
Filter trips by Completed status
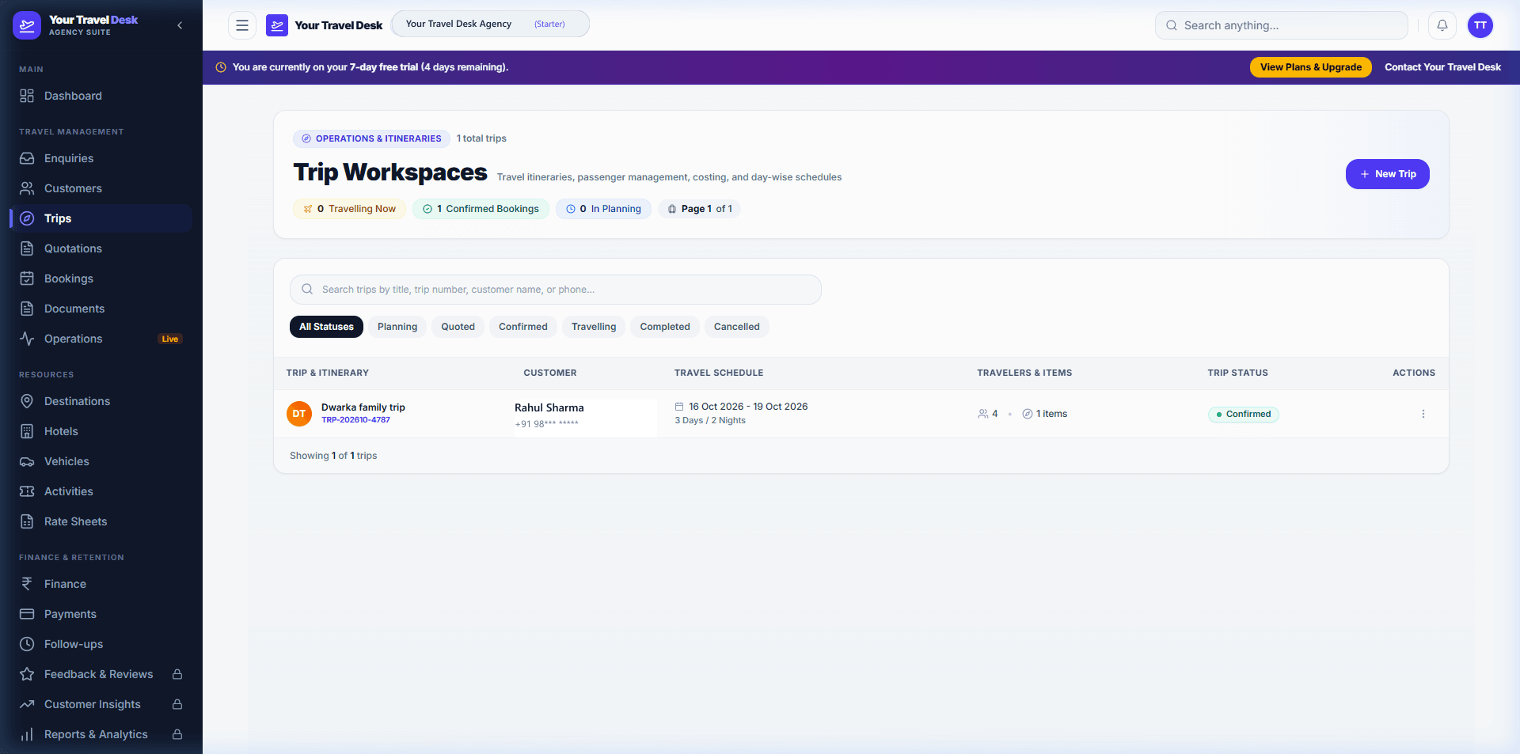(665, 327)
